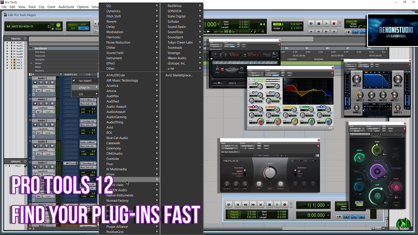The height and width of the screenshot is (235, 418).
Task: Open the Track menu
Action: pos(32,7)
